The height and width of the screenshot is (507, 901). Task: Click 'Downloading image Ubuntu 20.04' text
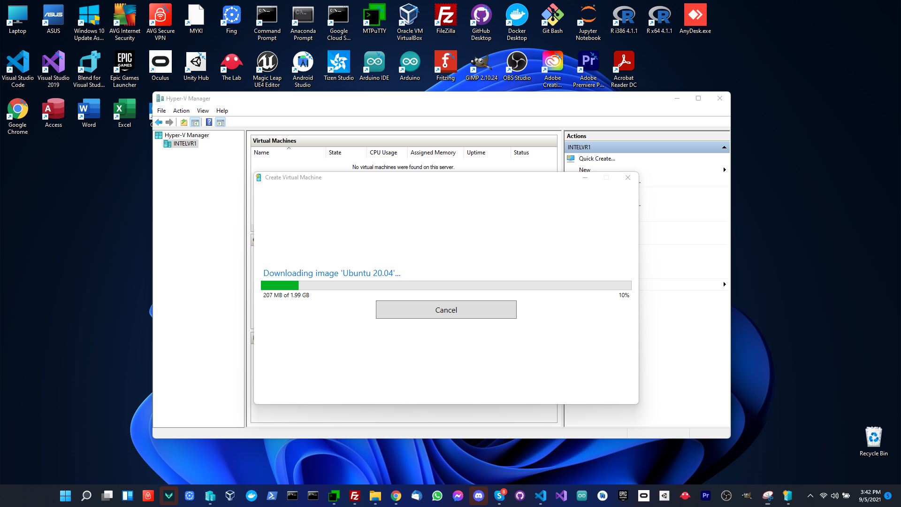pos(332,273)
